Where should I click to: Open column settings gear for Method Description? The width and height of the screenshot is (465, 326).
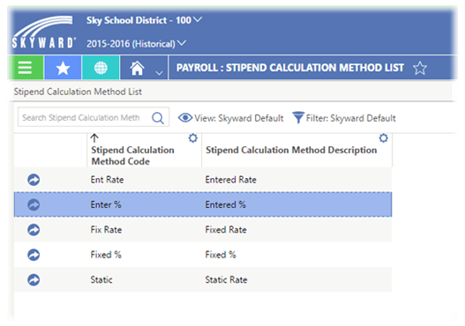click(384, 138)
